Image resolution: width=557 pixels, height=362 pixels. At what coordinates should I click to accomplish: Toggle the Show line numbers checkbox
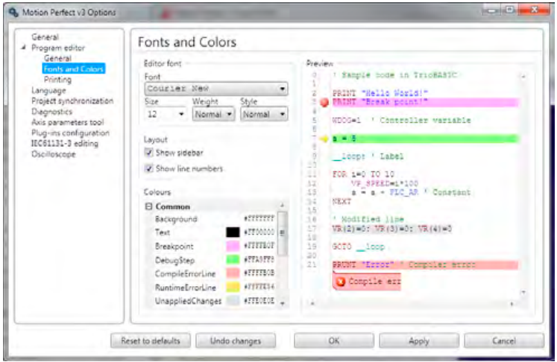pos(149,168)
